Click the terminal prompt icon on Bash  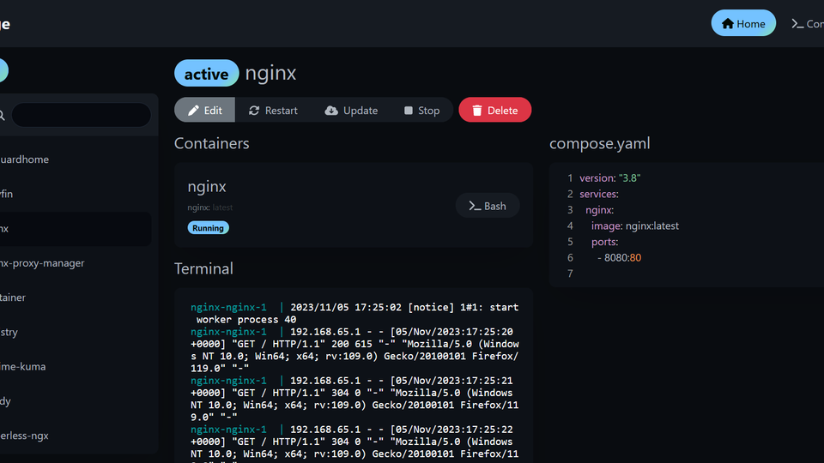click(x=475, y=207)
